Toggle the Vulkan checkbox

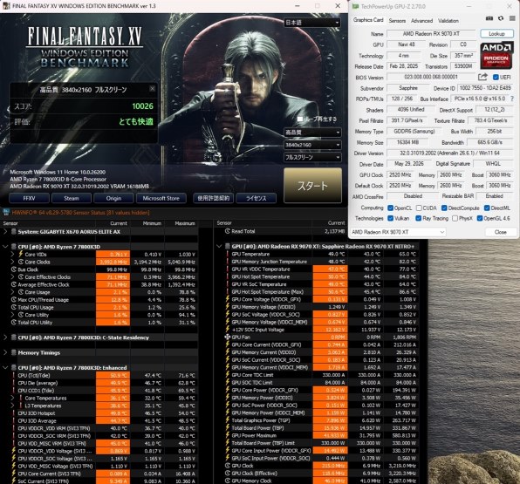(x=390, y=218)
